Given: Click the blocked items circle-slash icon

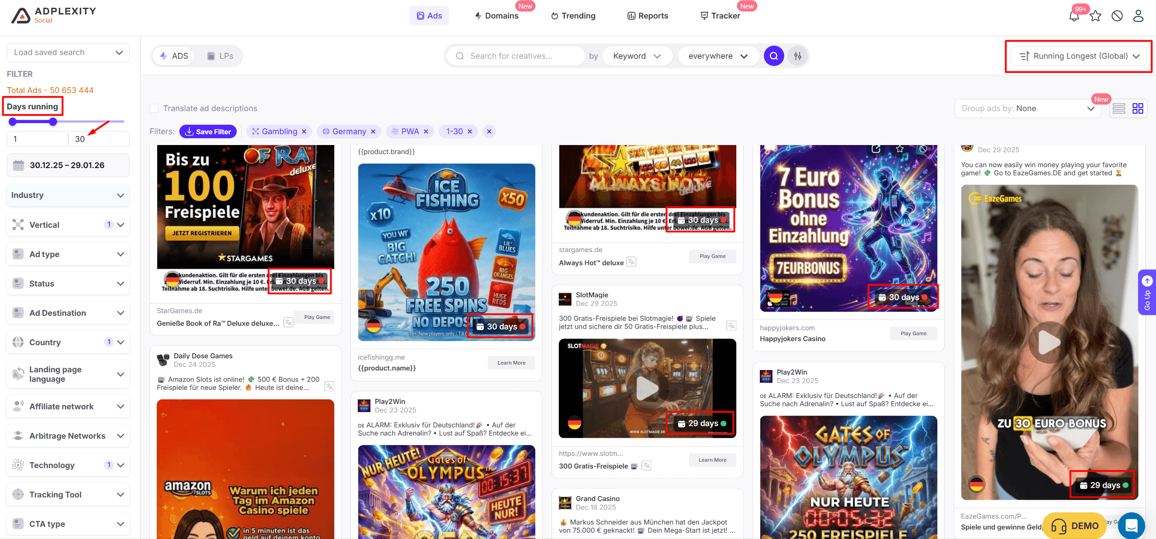Looking at the screenshot, I should click(1117, 16).
